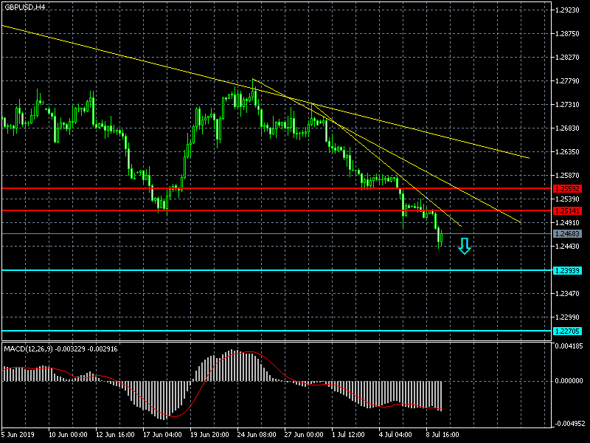Click the red 1.25592 price tag

coord(567,188)
